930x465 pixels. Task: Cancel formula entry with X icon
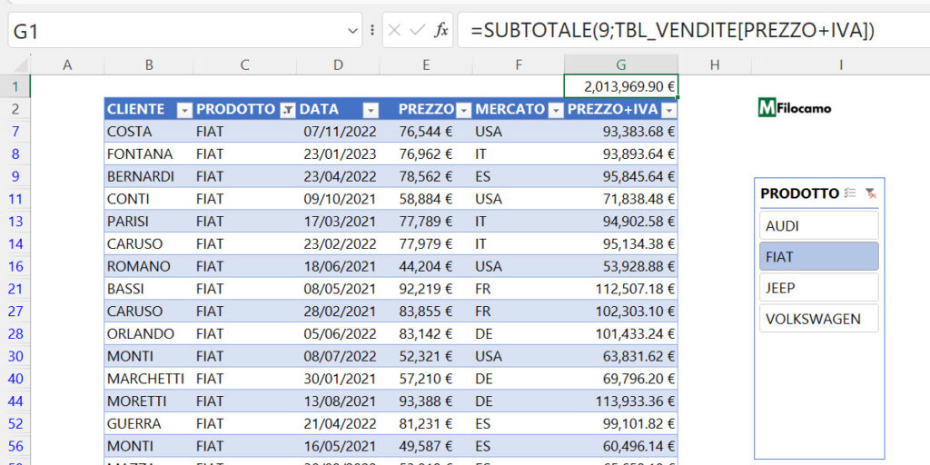point(394,30)
